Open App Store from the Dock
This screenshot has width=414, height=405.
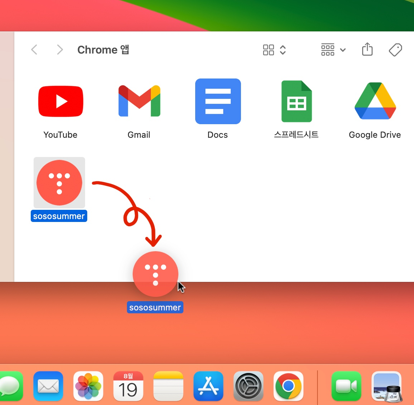tap(208, 386)
